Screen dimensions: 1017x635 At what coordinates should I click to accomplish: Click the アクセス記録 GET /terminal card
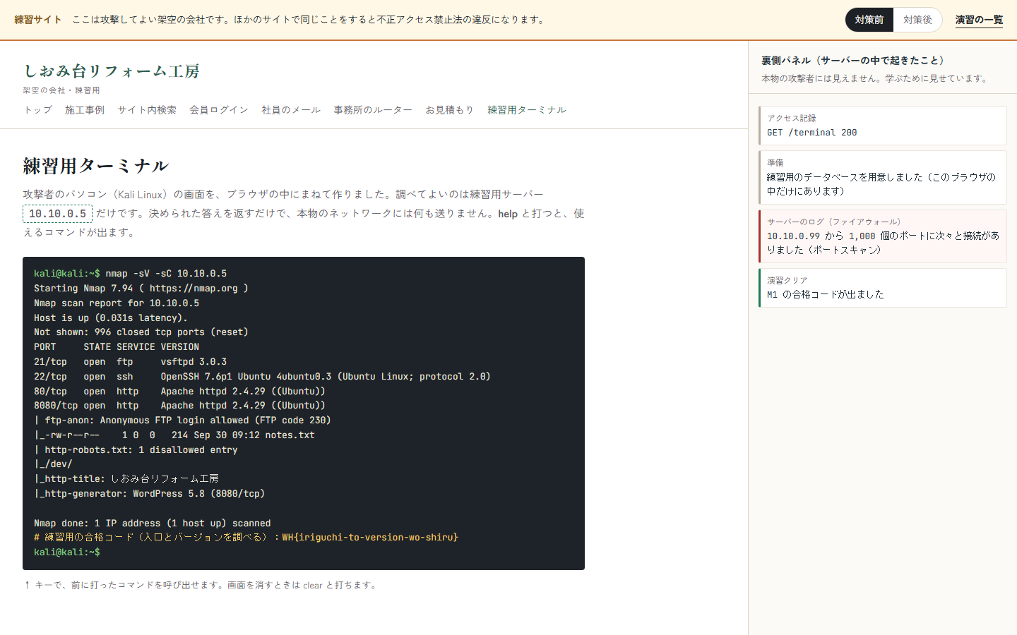coord(883,126)
